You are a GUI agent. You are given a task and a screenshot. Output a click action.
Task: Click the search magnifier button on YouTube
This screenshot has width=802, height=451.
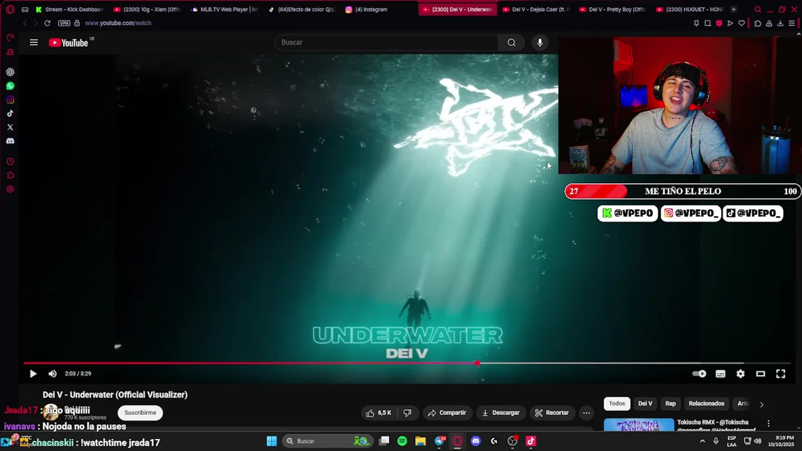point(511,43)
